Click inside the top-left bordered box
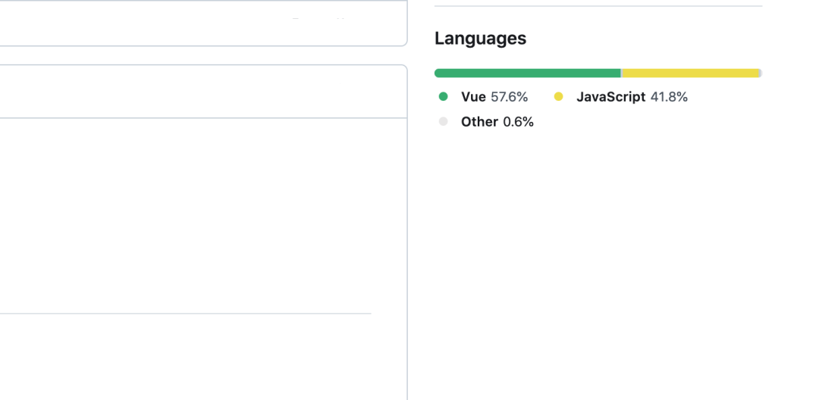The image size is (819, 400). click(203, 23)
